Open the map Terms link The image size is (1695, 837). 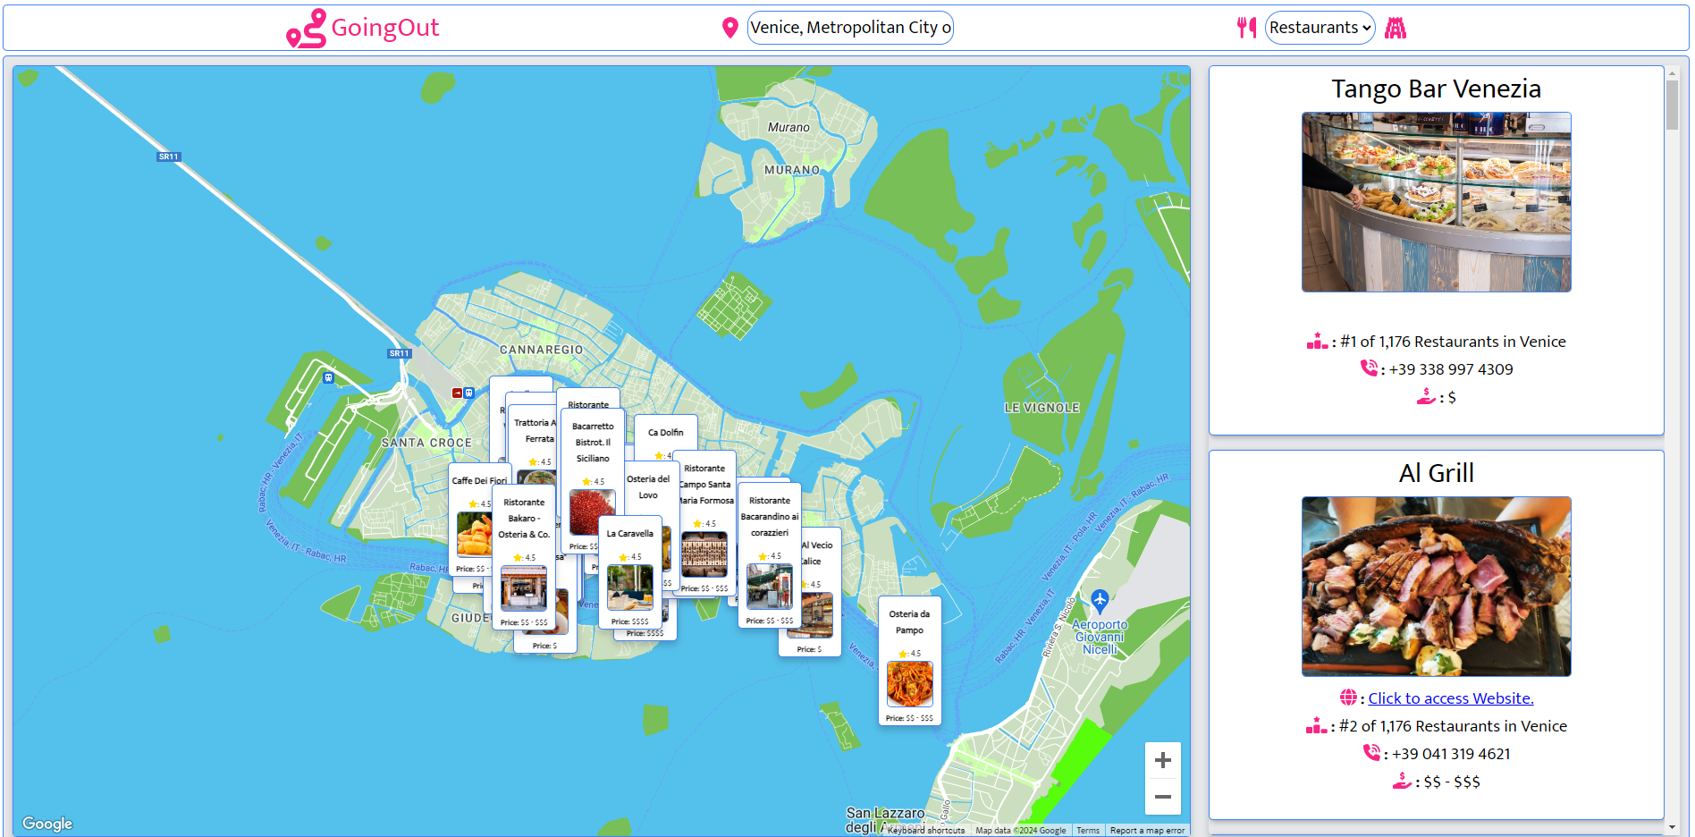pyautogui.click(x=1088, y=830)
